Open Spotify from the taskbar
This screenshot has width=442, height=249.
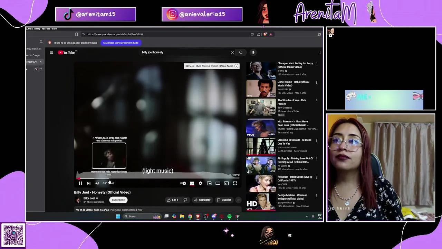pyautogui.click(x=229, y=216)
